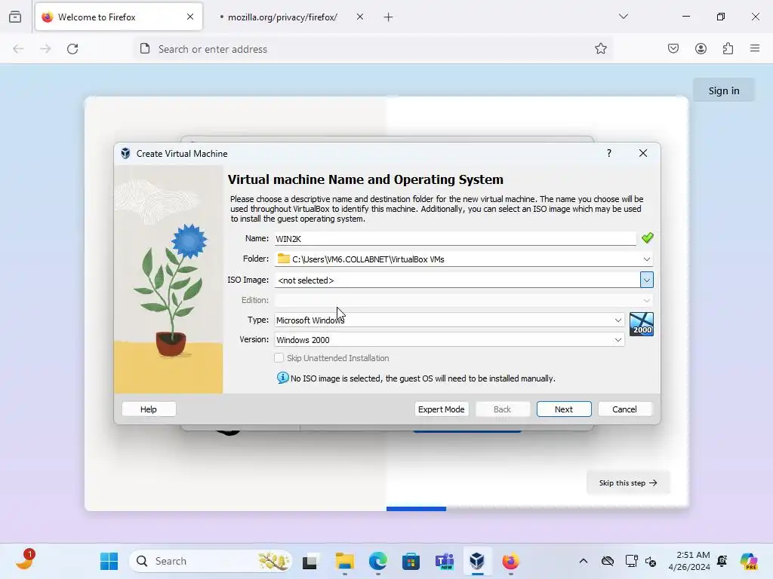Switch to Expert Mode
Image resolution: width=773 pixels, height=579 pixels.
coord(441,409)
